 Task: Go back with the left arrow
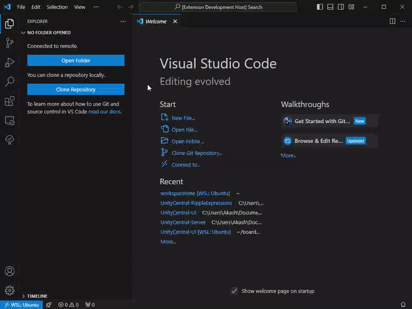(120, 7)
